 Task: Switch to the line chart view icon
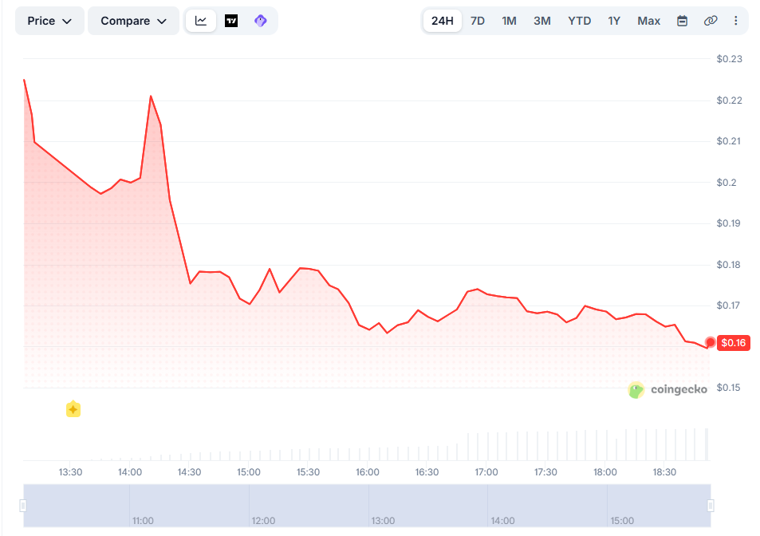[201, 21]
